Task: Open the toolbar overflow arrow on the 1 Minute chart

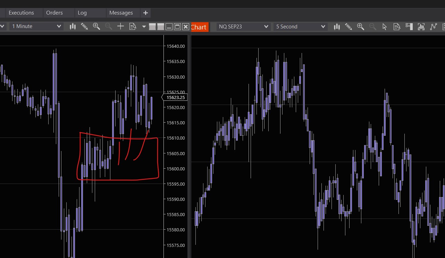Action: [x=144, y=27]
